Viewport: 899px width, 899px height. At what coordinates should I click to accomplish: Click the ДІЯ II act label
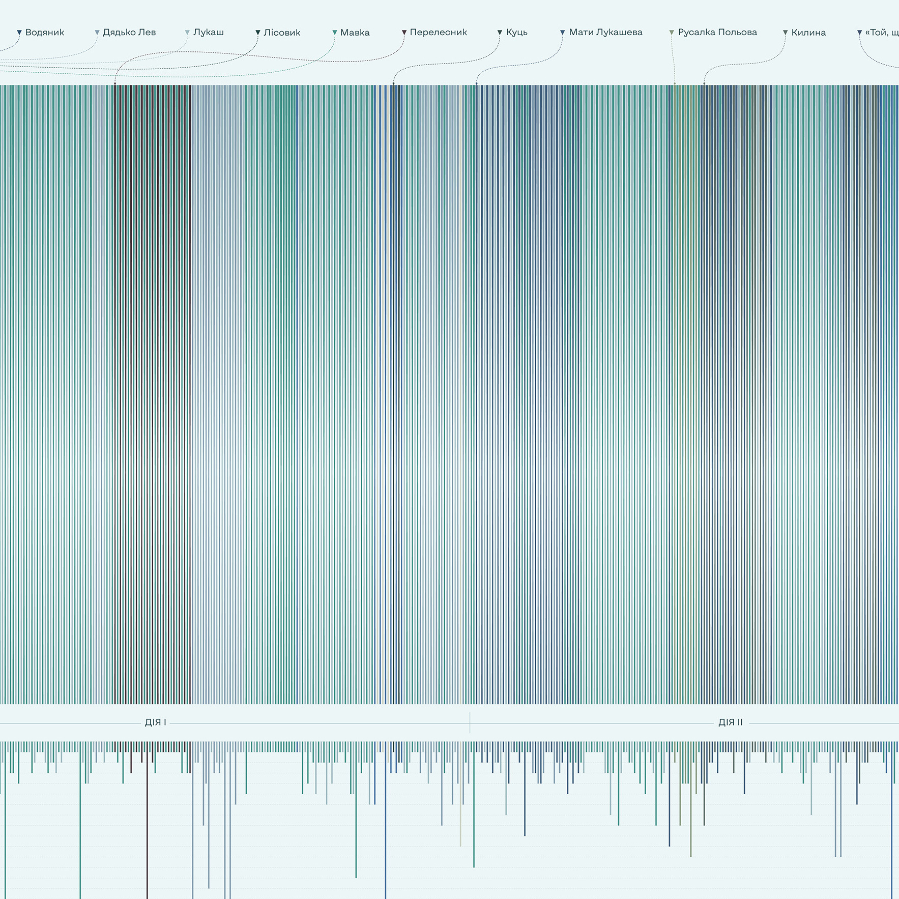point(731,722)
